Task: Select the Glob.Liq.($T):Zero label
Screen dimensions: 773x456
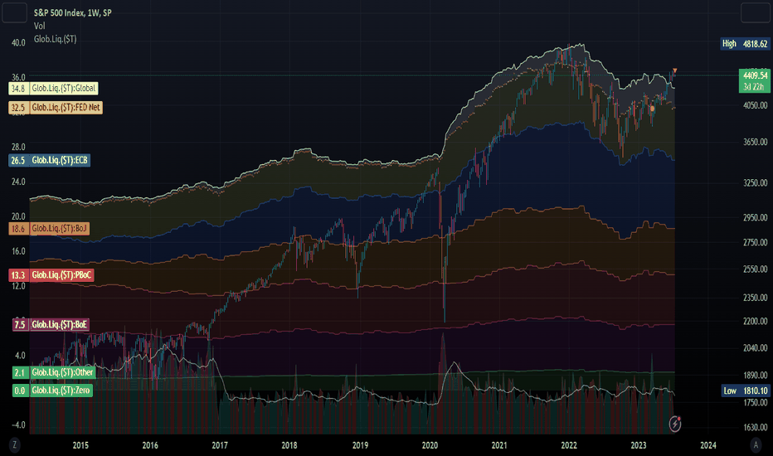Action: [x=61, y=391]
